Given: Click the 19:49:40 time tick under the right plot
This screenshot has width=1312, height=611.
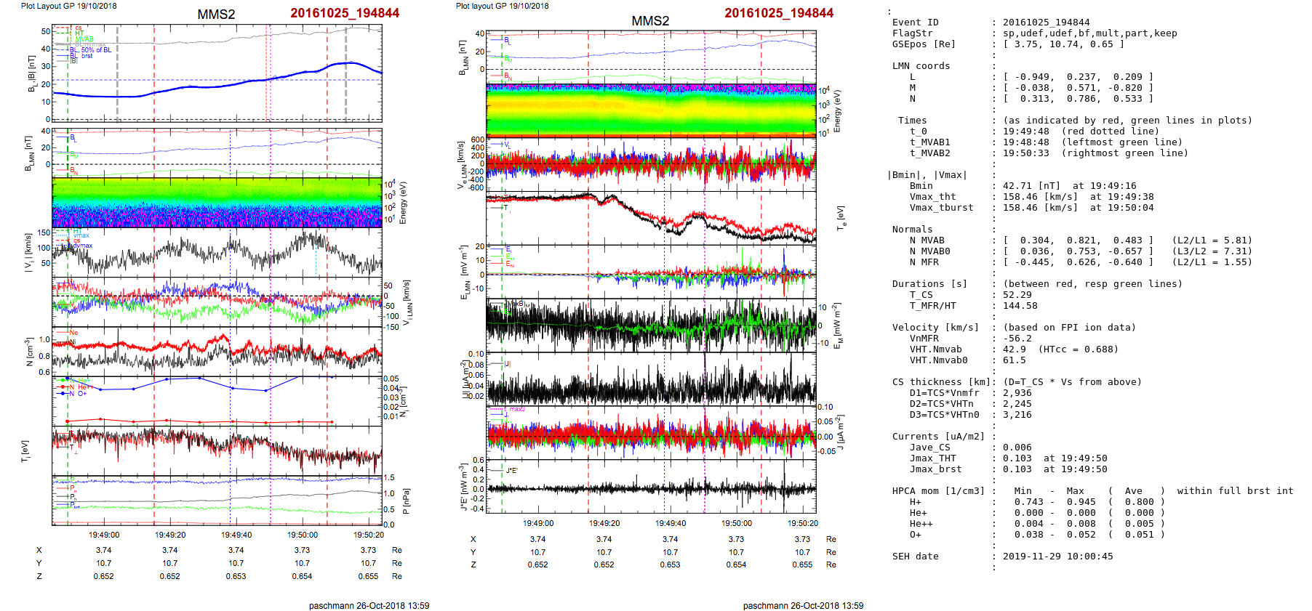Looking at the screenshot, I should pyautogui.click(x=670, y=523).
